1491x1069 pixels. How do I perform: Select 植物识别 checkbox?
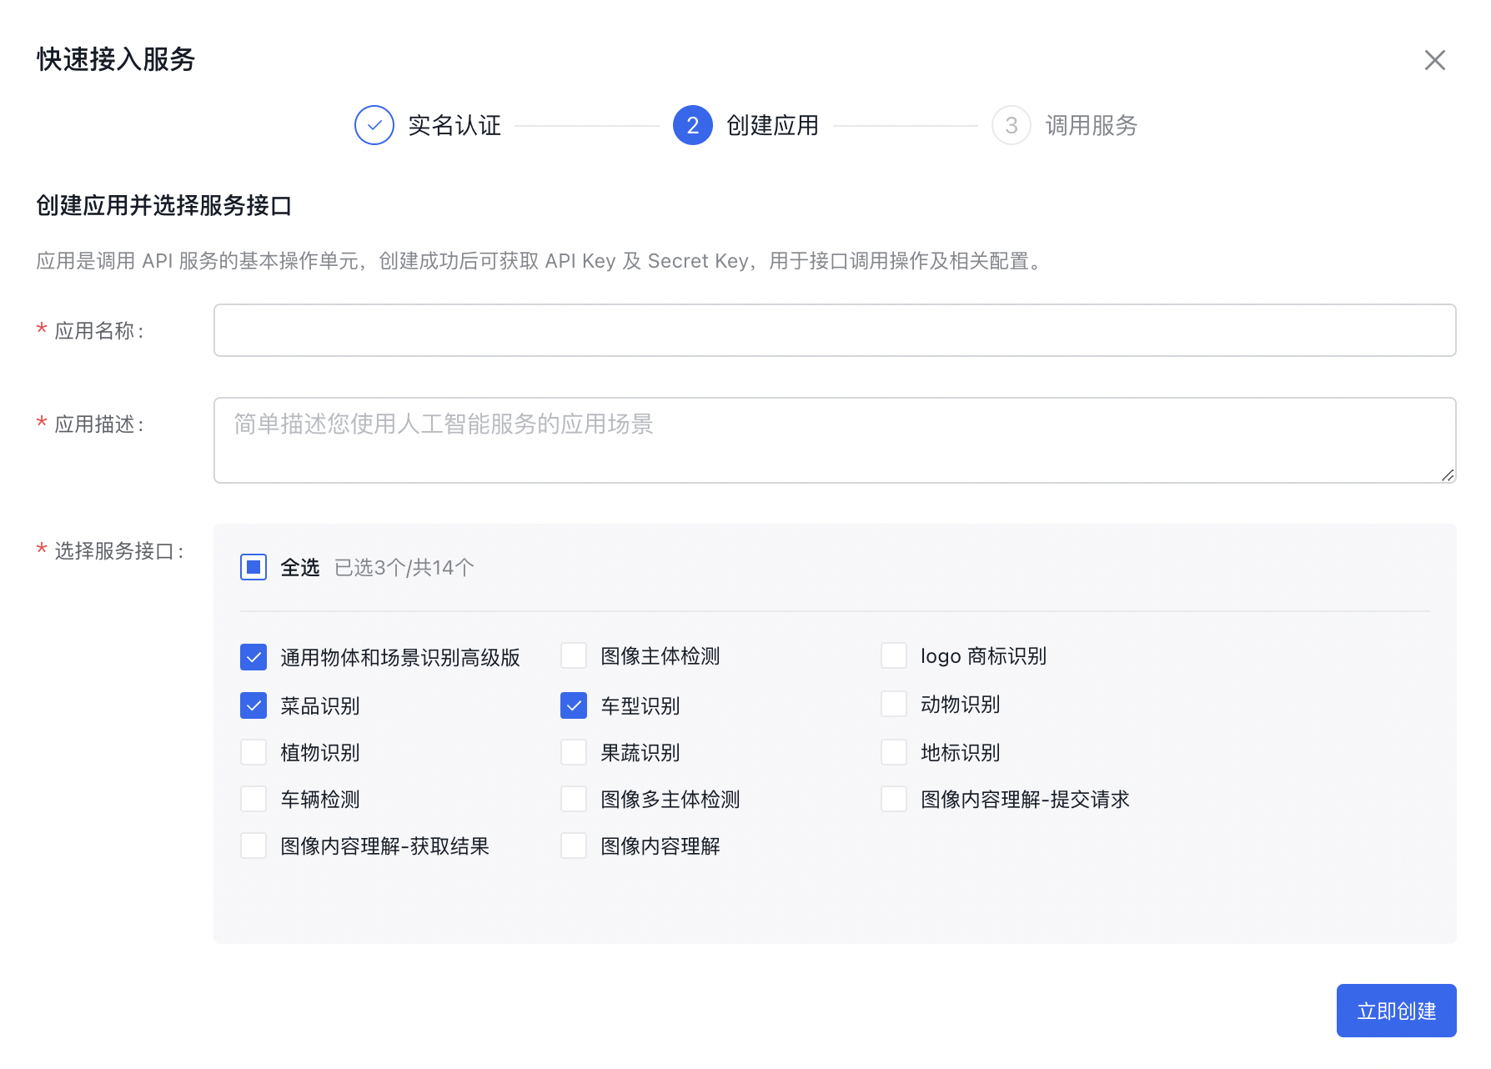coord(254,752)
